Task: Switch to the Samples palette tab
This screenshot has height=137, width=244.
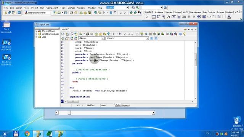Action: (169, 12)
